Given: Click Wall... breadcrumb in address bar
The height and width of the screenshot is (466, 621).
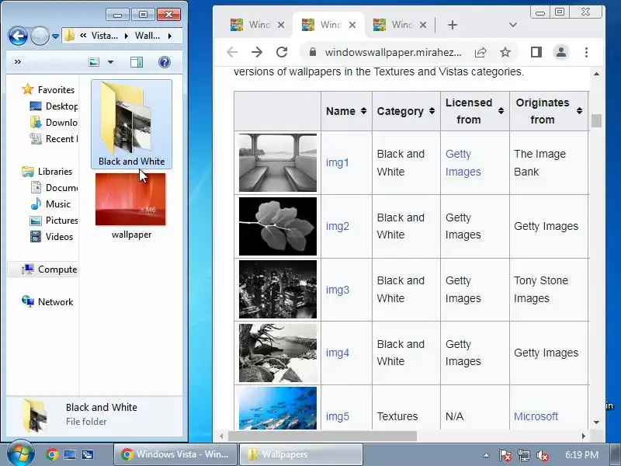Looking at the screenshot, I should (x=147, y=36).
